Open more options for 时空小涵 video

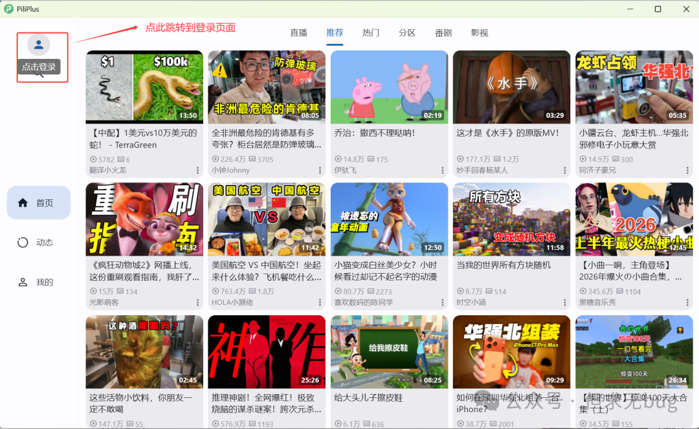[x=565, y=302]
